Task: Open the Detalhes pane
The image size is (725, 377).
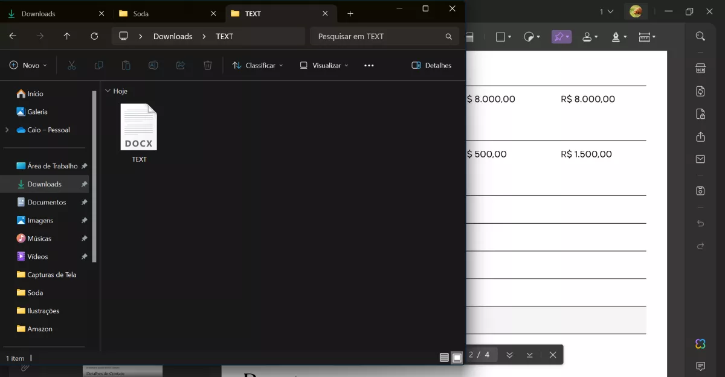Action: point(431,65)
